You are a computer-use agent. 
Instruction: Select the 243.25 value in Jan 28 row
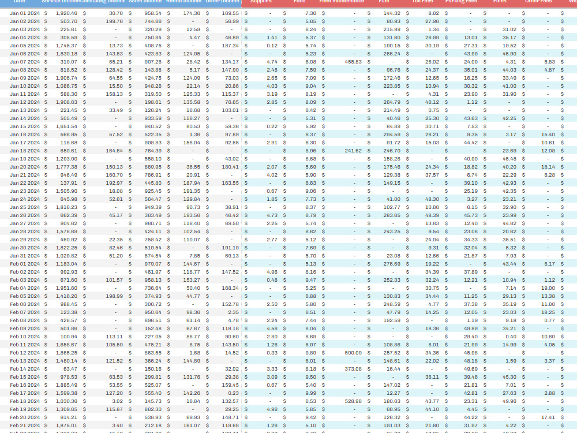coord(392,232)
